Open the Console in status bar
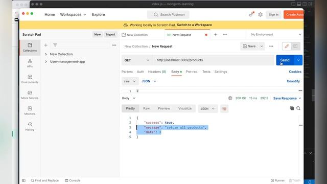 coord(73,180)
